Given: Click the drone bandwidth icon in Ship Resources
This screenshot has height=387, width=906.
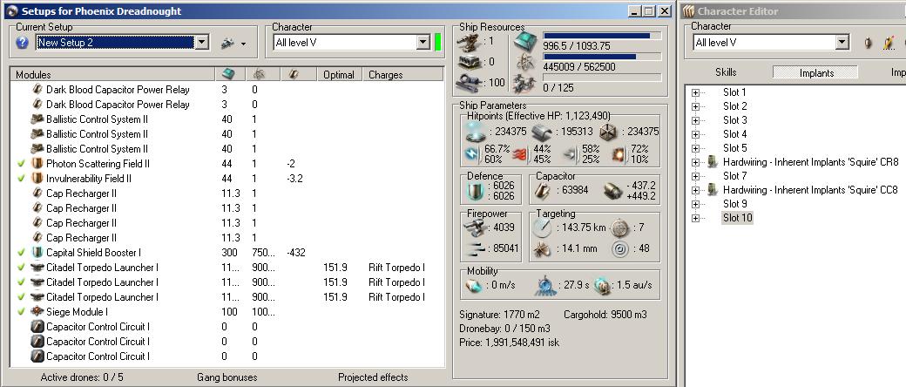Looking at the screenshot, I should point(525,83).
